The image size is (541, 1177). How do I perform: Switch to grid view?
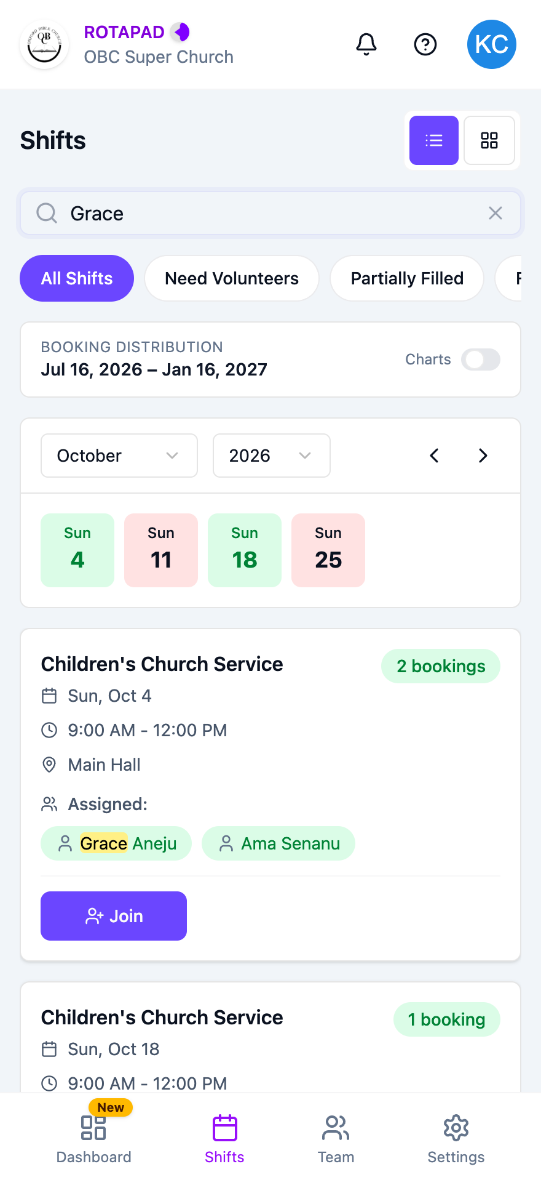pos(489,140)
